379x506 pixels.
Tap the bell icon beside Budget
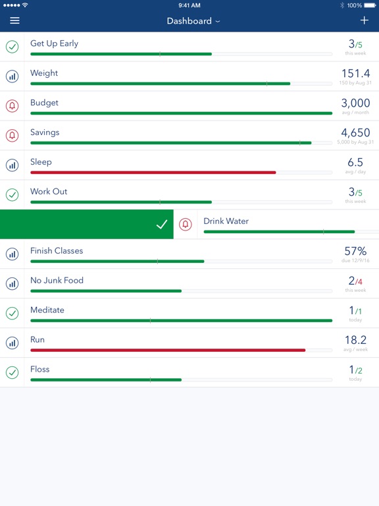pos(13,106)
